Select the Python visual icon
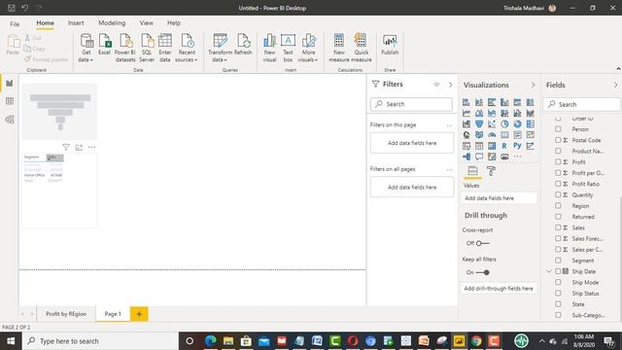 pyautogui.click(x=517, y=146)
